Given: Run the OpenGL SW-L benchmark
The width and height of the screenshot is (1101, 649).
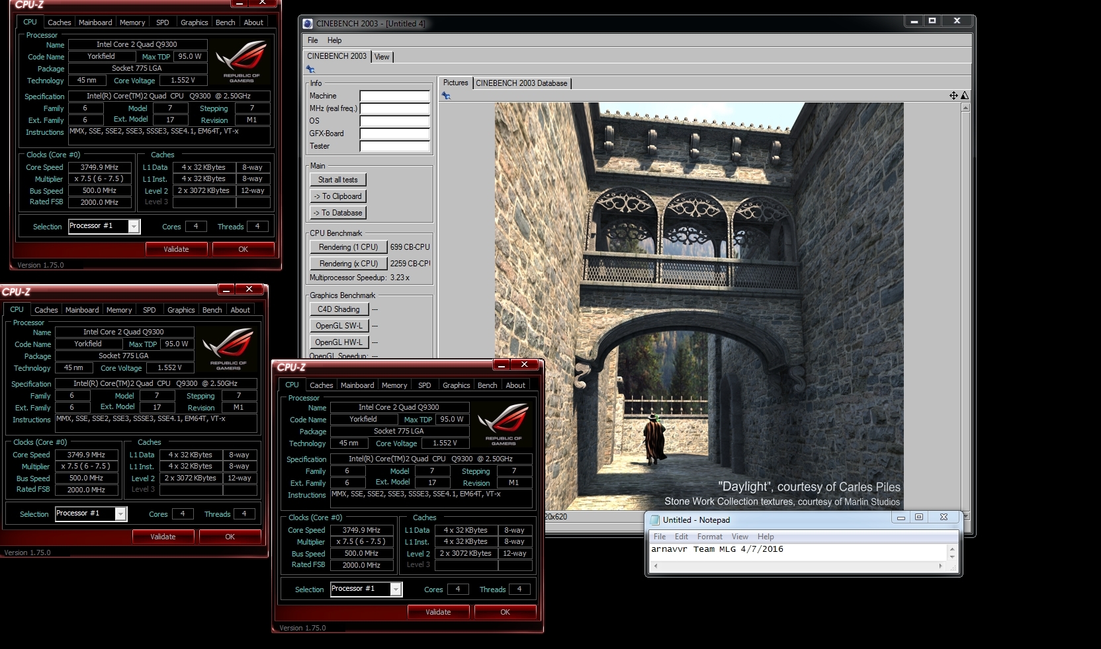Looking at the screenshot, I should tap(339, 326).
